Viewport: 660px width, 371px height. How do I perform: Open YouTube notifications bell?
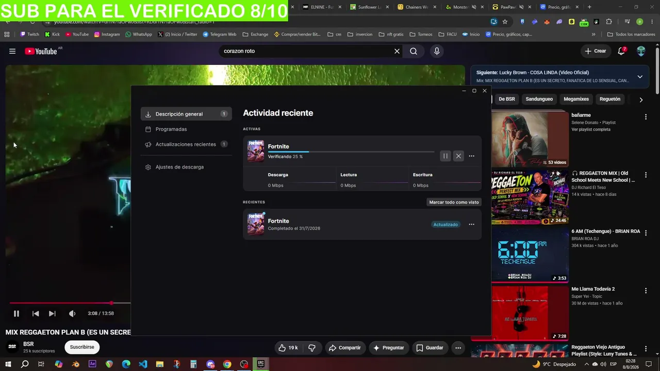coord(621,51)
